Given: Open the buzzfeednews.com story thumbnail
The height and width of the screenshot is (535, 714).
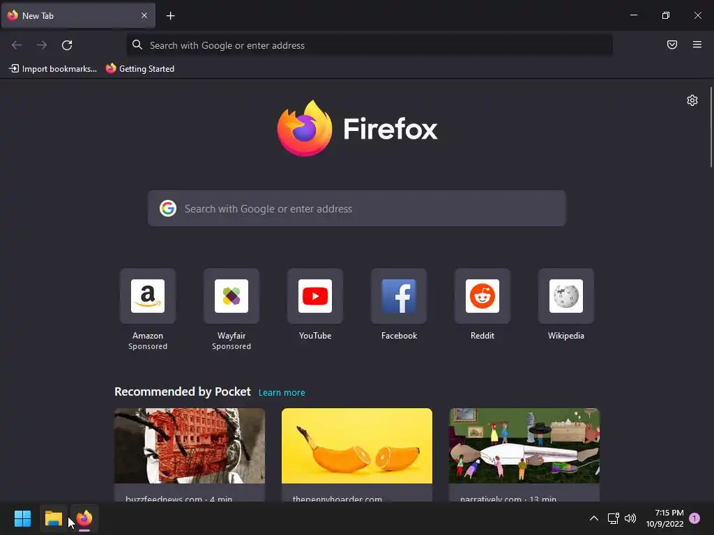Looking at the screenshot, I should pyautogui.click(x=190, y=446).
